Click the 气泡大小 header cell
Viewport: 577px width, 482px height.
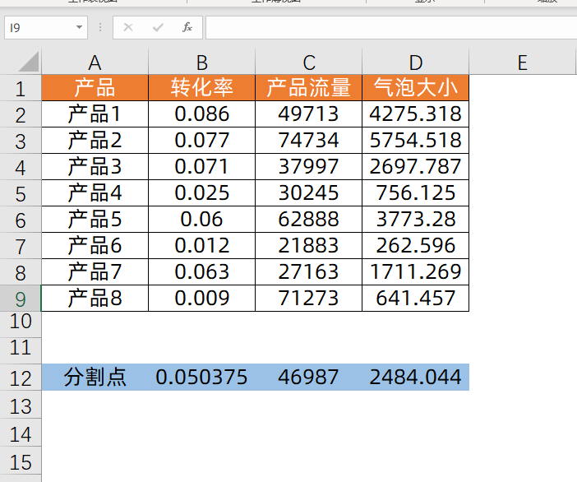tap(415, 88)
